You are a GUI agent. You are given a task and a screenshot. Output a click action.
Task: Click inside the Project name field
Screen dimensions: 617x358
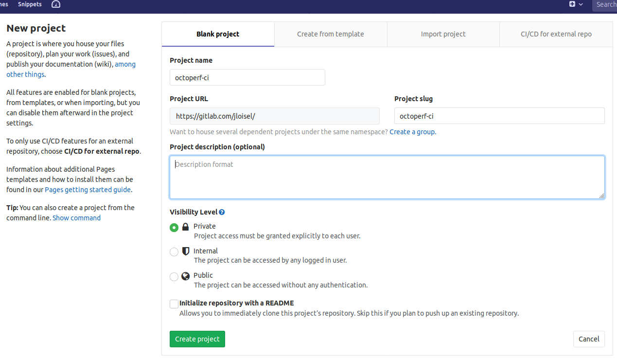click(x=247, y=77)
